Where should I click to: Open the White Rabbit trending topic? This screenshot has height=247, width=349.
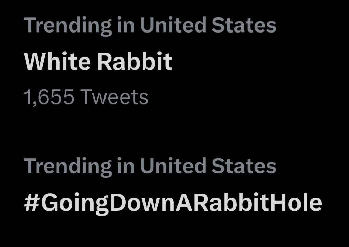click(x=98, y=62)
